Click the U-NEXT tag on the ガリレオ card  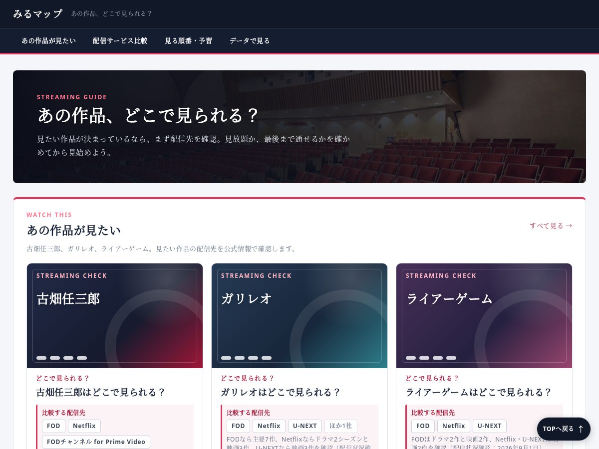(305, 426)
